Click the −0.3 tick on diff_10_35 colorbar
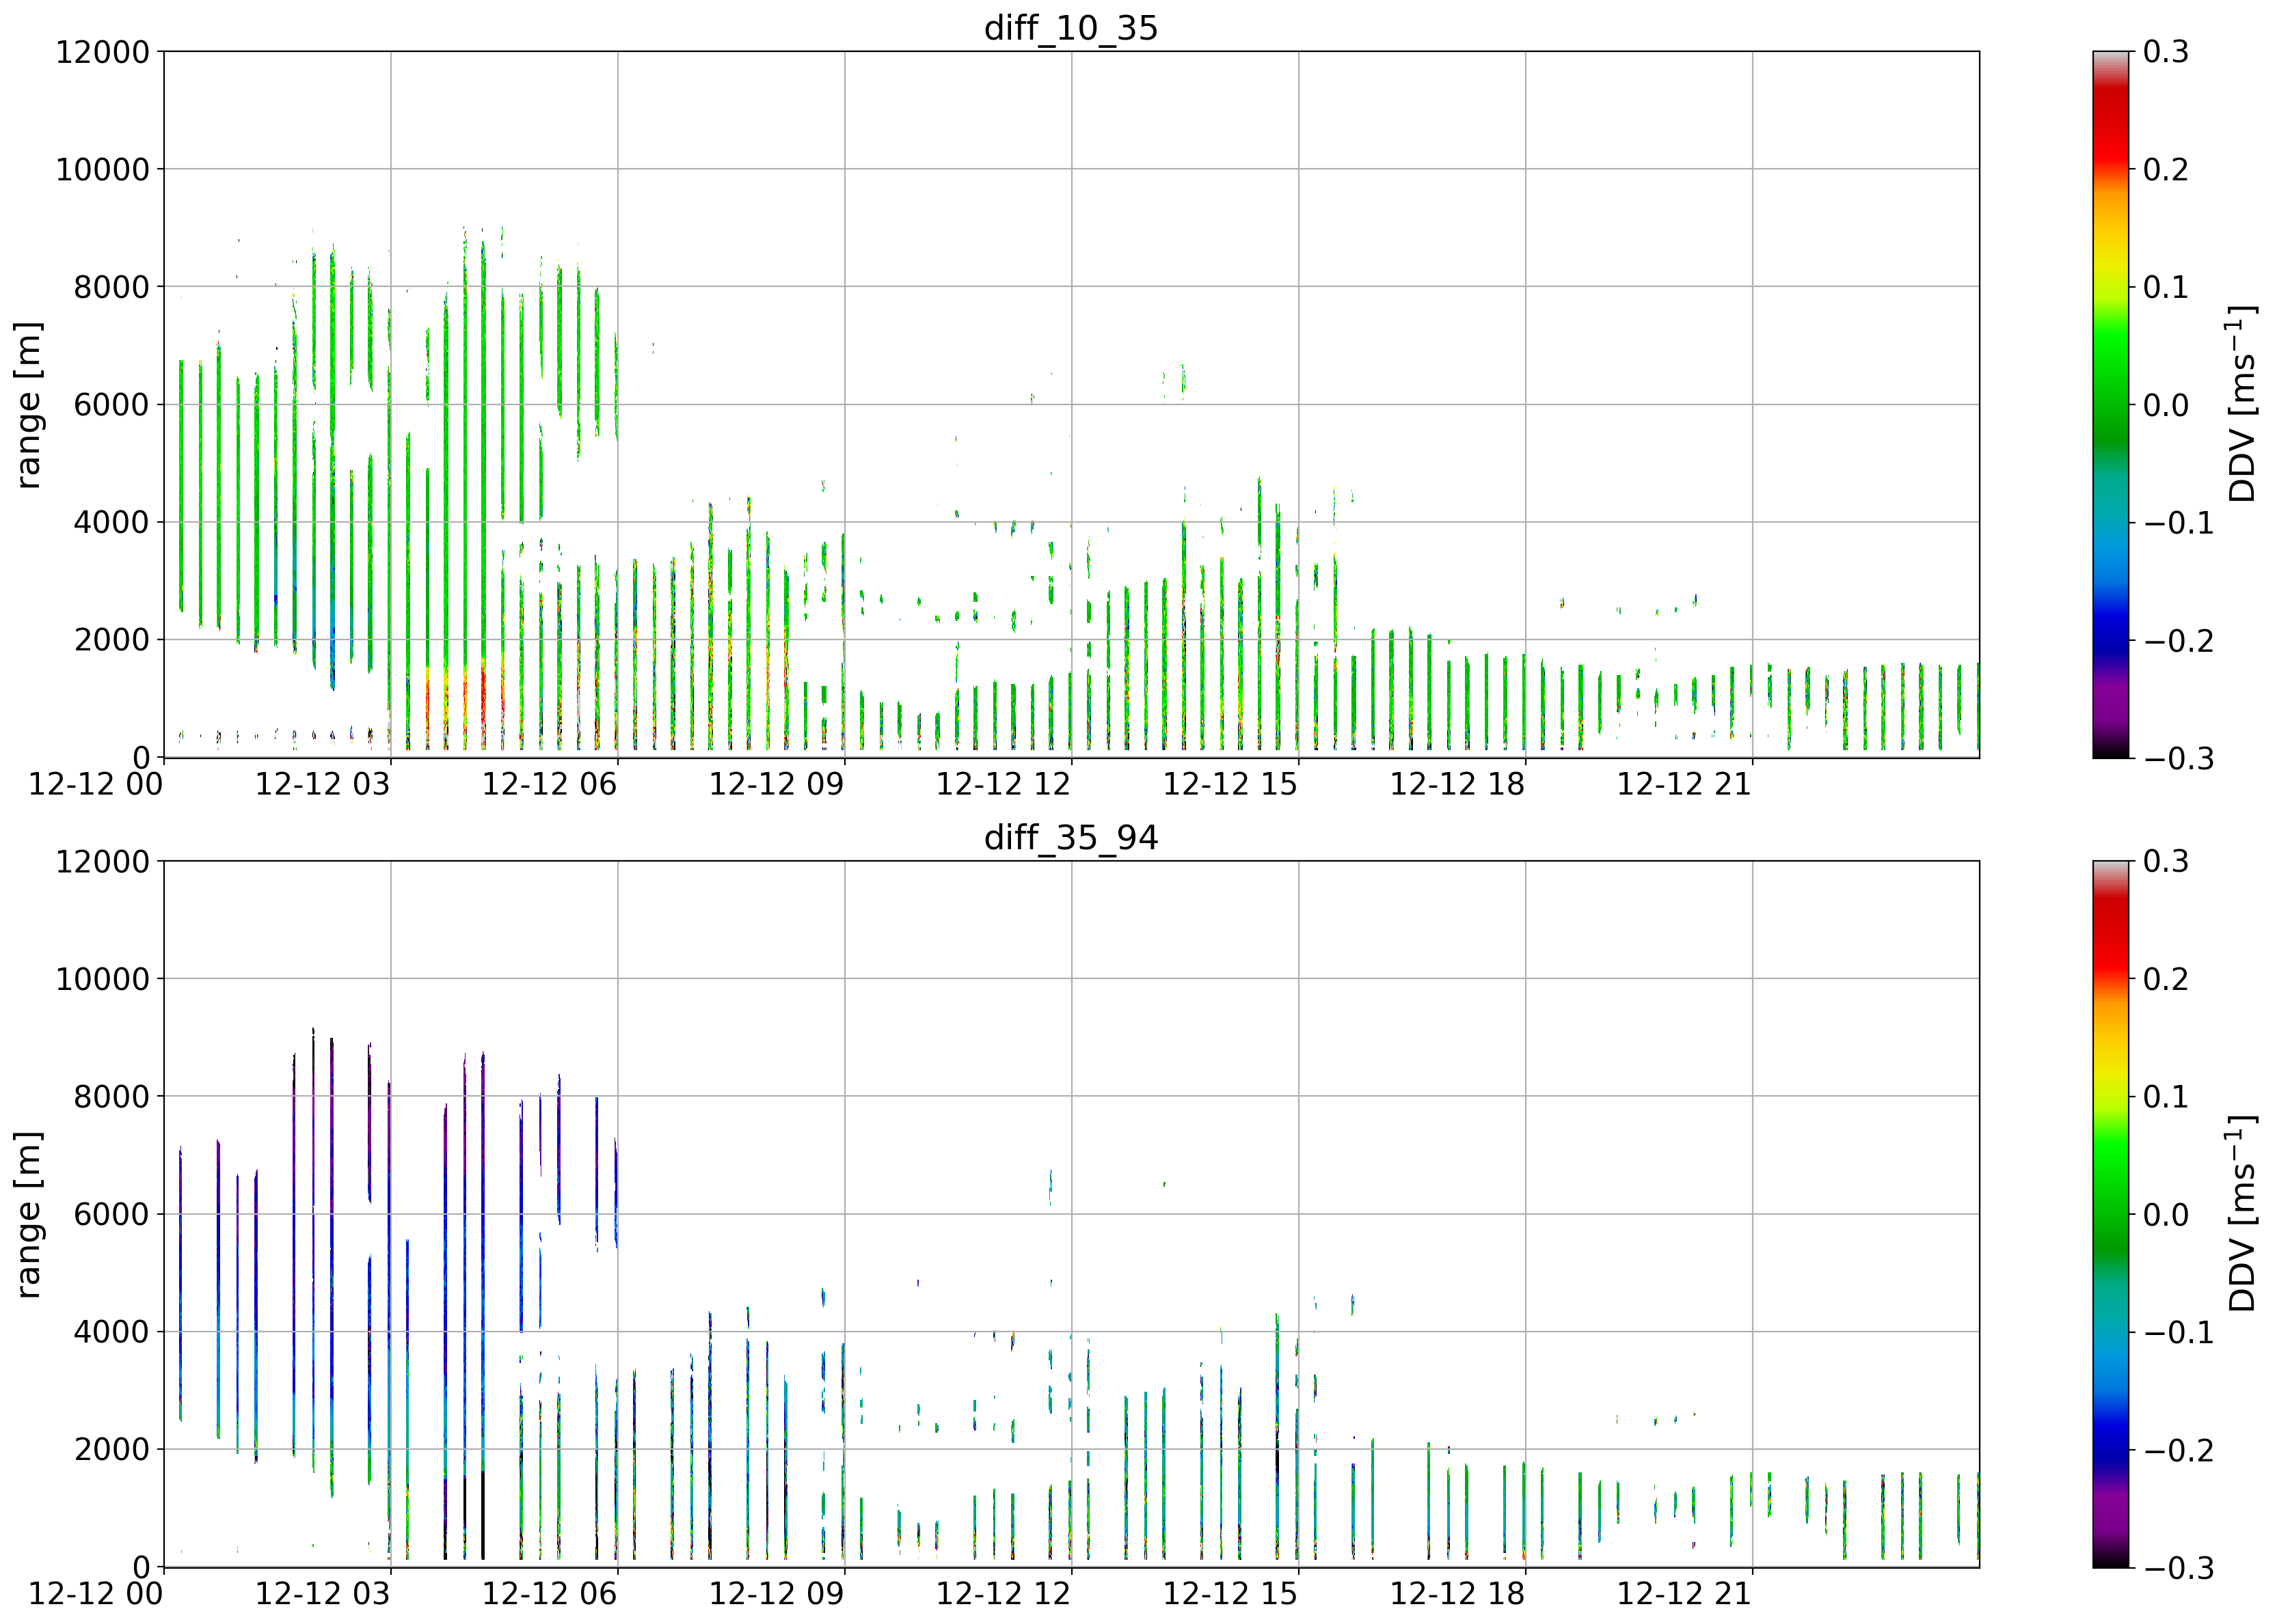 [x=2178, y=759]
